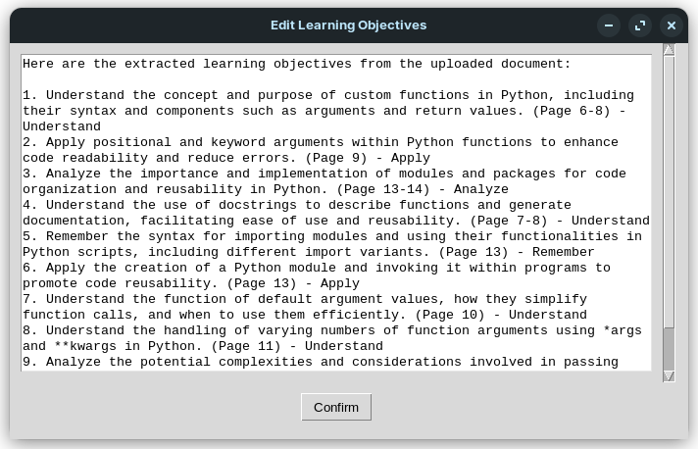Screen dimensions: 698x449
Task: Click on objective 7 default argument values
Action: [x=305, y=307]
